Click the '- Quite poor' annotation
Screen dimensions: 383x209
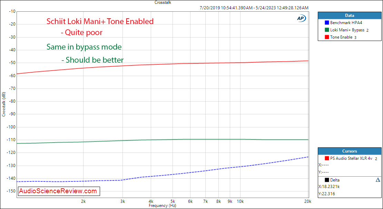click(81, 32)
